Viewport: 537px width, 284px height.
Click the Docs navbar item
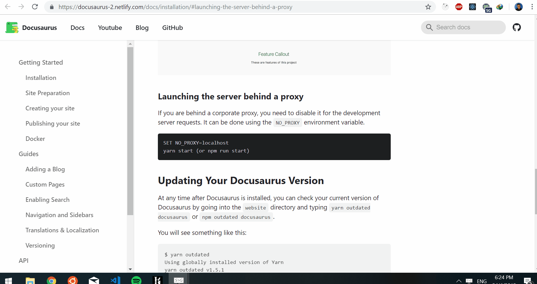point(78,28)
